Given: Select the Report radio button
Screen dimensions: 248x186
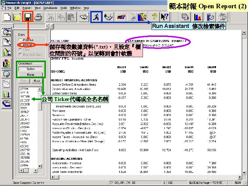Looking at the screenshot, I should point(20,45).
